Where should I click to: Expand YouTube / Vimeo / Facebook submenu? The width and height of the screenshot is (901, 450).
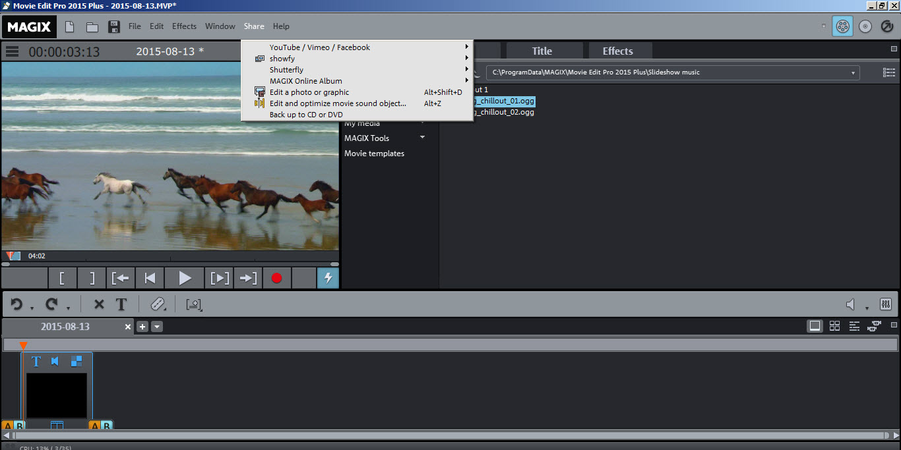pyautogui.click(x=357, y=47)
